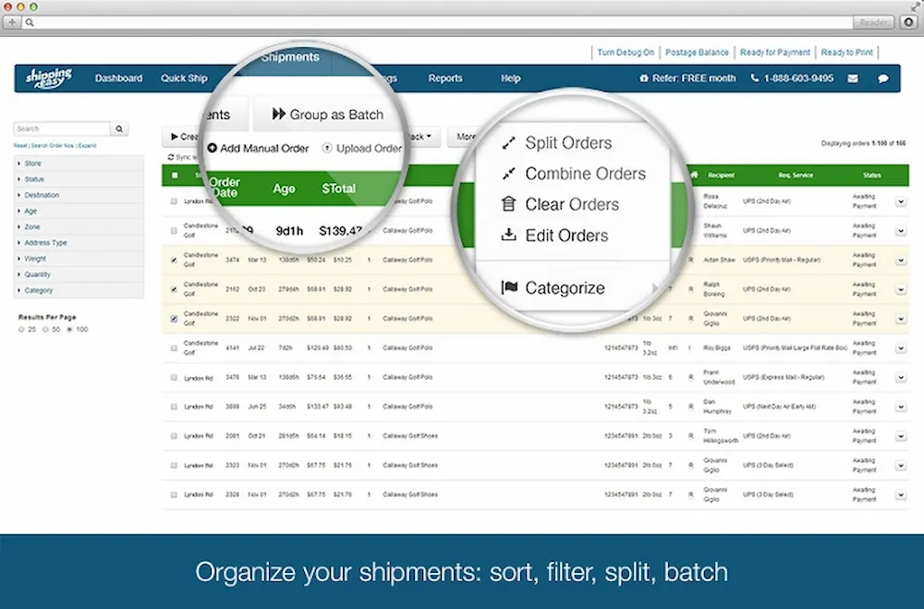Uncheck the Candlestone Golf order 2162 checkbox
924x609 pixels.
(x=174, y=289)
